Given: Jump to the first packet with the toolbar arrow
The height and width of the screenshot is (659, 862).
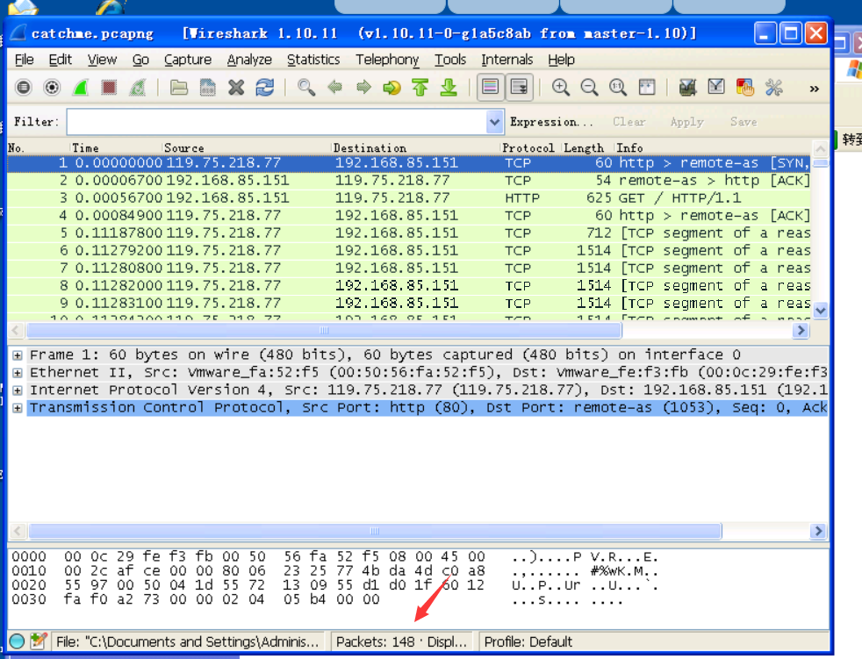Looking at the screenshot, I should (420, 87).
